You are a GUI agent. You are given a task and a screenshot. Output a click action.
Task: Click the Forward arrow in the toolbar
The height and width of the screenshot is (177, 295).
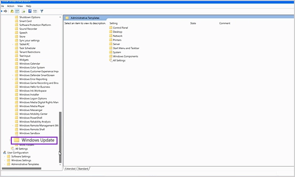pyautogui.click(x=5, y=11)
